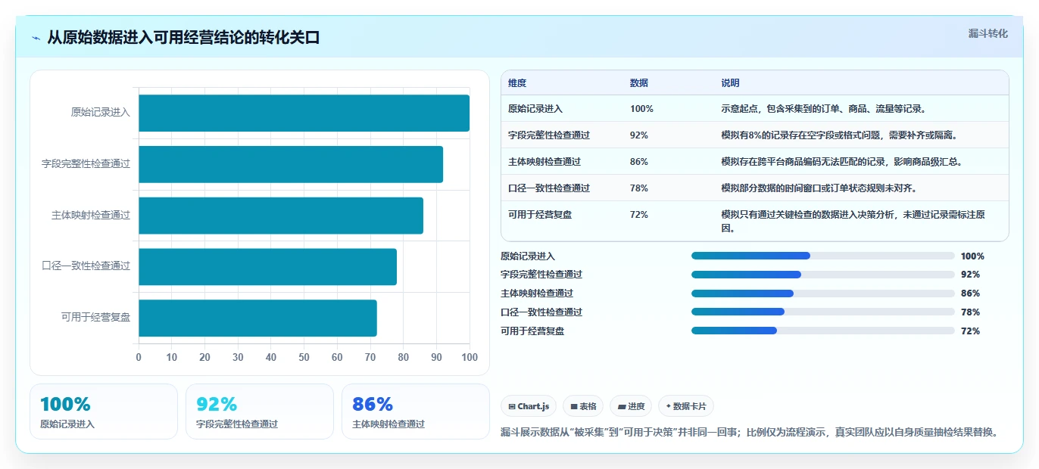Viewport: 1039px width, 469px height.
Task: Click the description about 跨平台商品编码
Action: [x=842, y=162]
